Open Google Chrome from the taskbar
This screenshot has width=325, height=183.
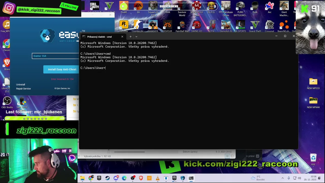pos(91,178)
